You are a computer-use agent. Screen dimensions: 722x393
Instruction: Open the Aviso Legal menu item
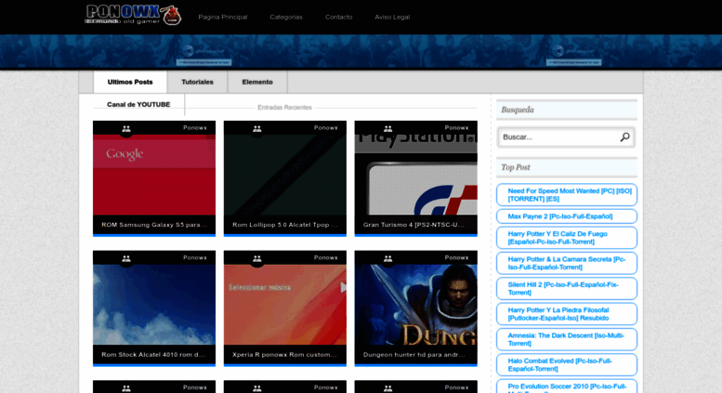pyautogui.click(x=392, y=17)
